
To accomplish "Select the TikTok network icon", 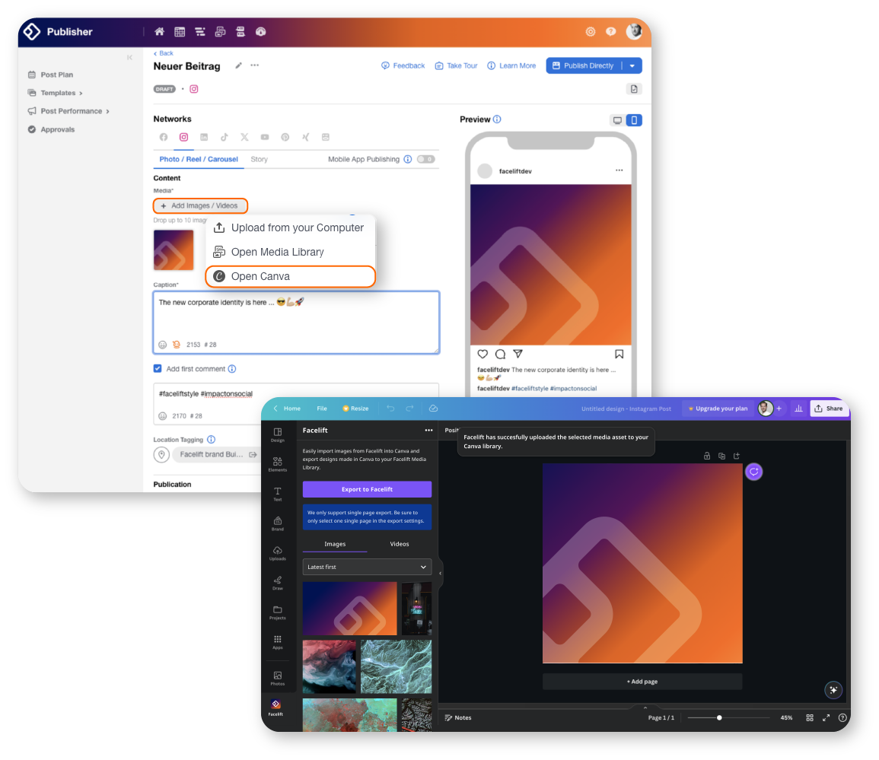I will [x=224, y=137].
